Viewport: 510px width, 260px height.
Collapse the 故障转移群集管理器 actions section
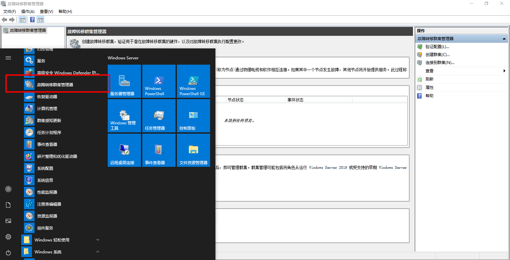tap(504, 39)
